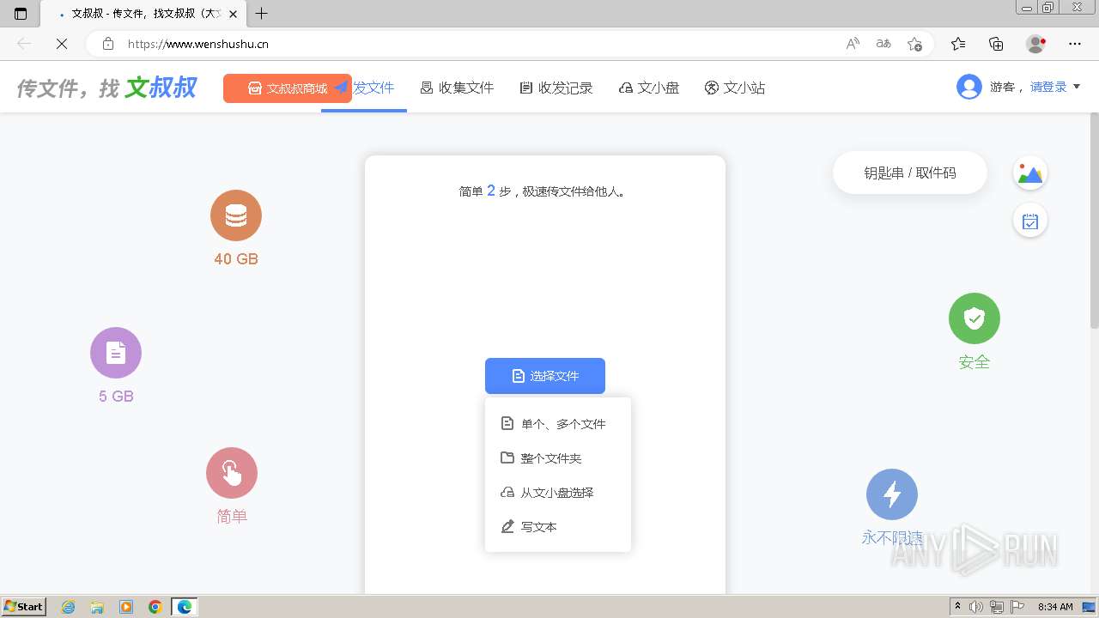
Task: Click the 选择文件 button
Action: pyautogui.click(x=545, y=376)
